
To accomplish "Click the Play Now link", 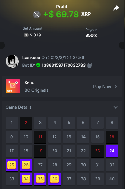I will pos(102,87).
